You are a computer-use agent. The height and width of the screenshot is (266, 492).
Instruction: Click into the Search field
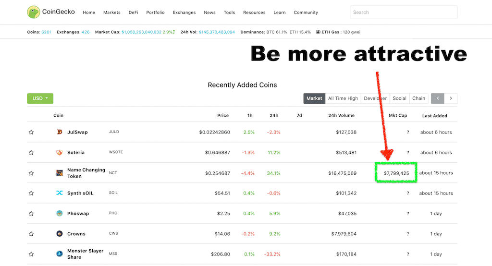click(x=404, y=12)
